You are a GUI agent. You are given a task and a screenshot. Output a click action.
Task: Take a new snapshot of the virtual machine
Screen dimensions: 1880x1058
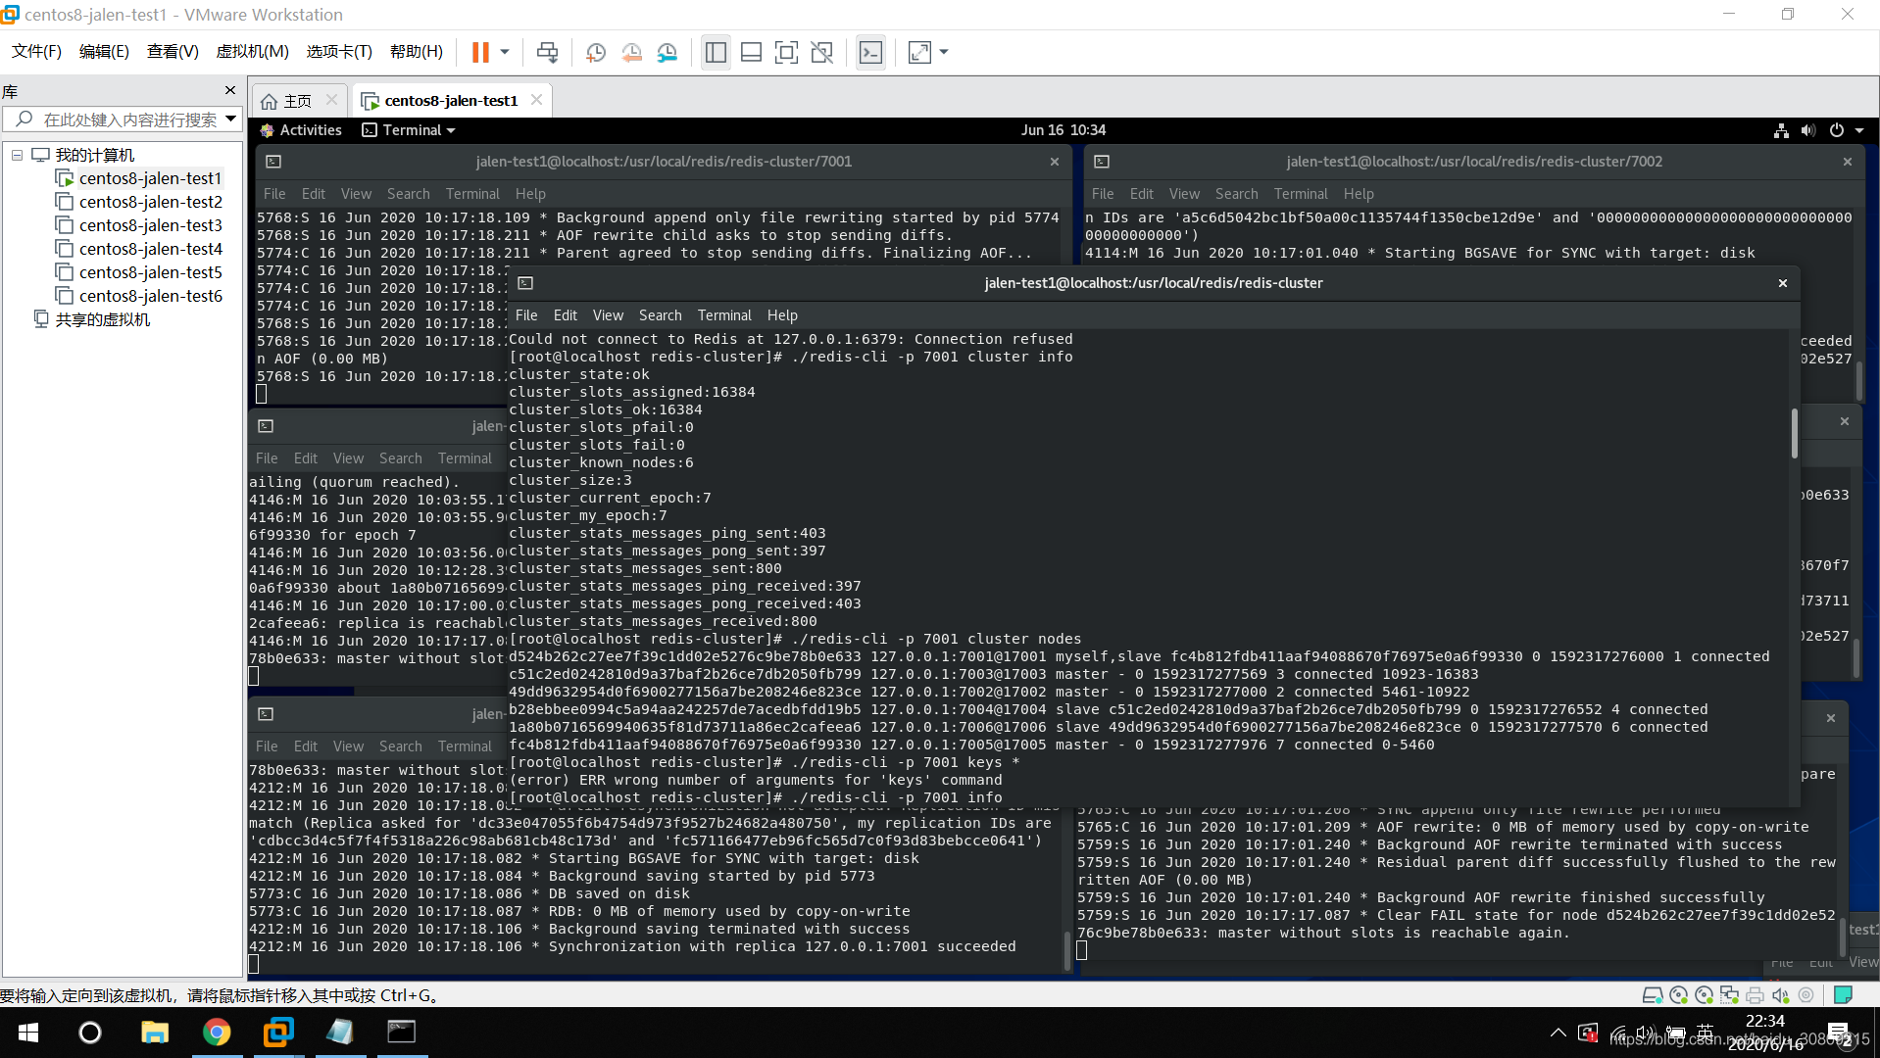596,52
